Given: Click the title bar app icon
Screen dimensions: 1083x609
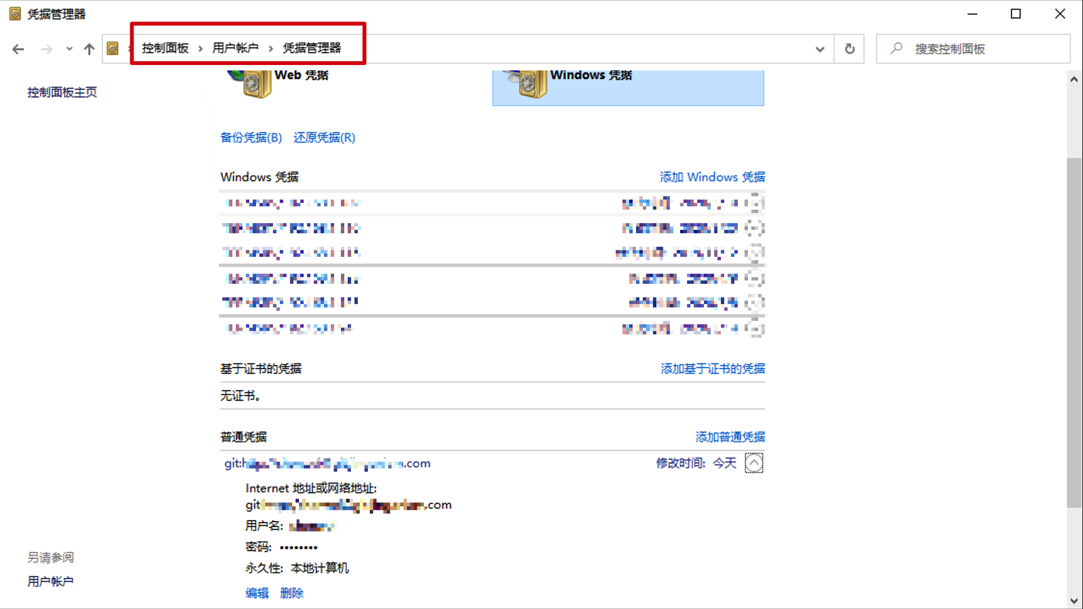Looking at the screenshot, I should click(x=15, y=14).
